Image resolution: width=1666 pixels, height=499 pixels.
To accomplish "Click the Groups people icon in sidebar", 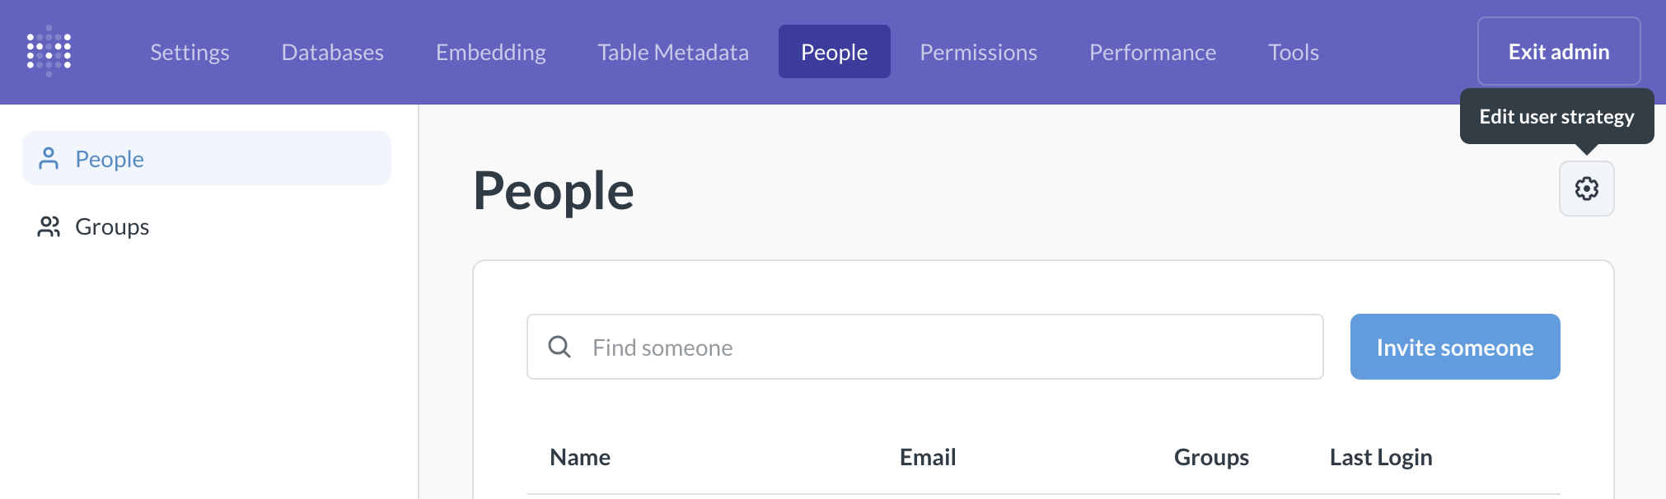I will point(49,227).
